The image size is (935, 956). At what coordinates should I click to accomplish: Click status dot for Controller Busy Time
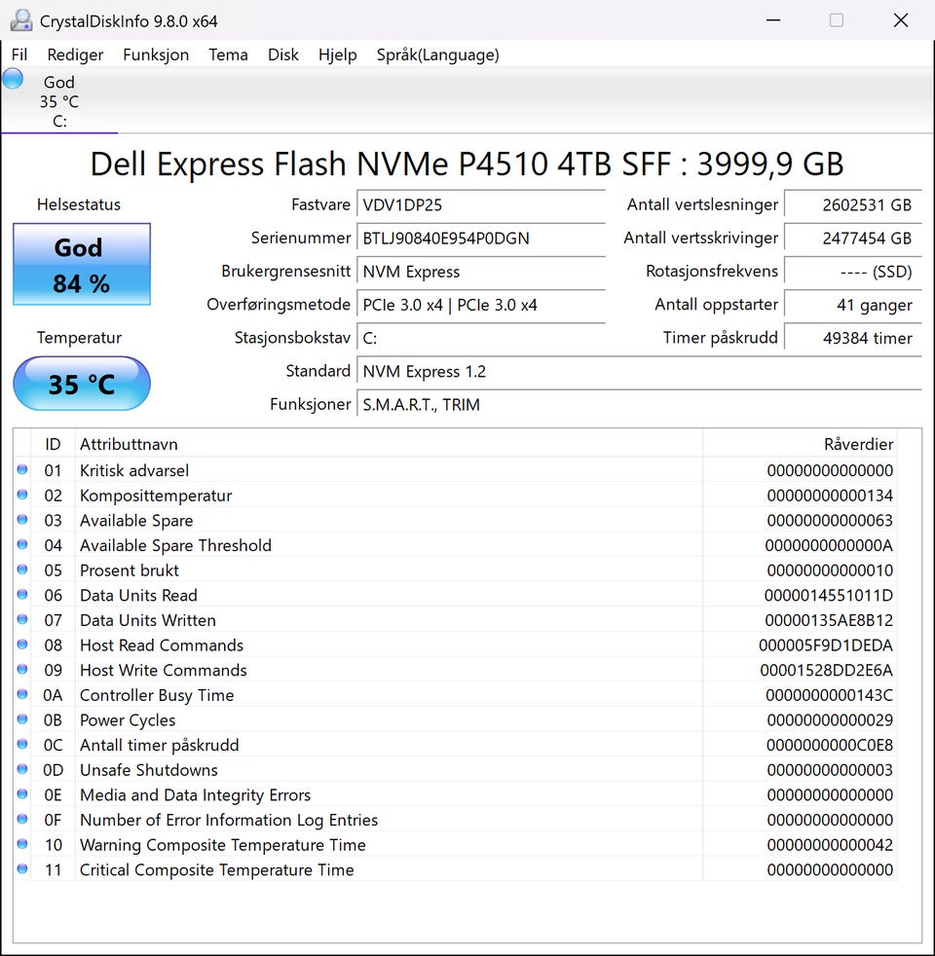click(x=22, y=694)
